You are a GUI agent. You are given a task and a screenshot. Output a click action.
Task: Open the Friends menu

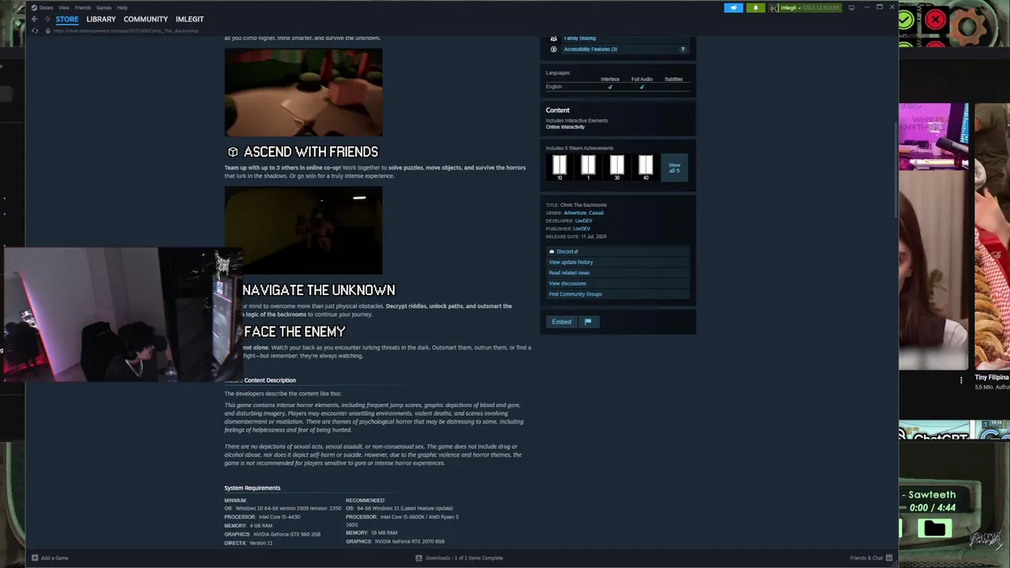(x=83, y=7)
